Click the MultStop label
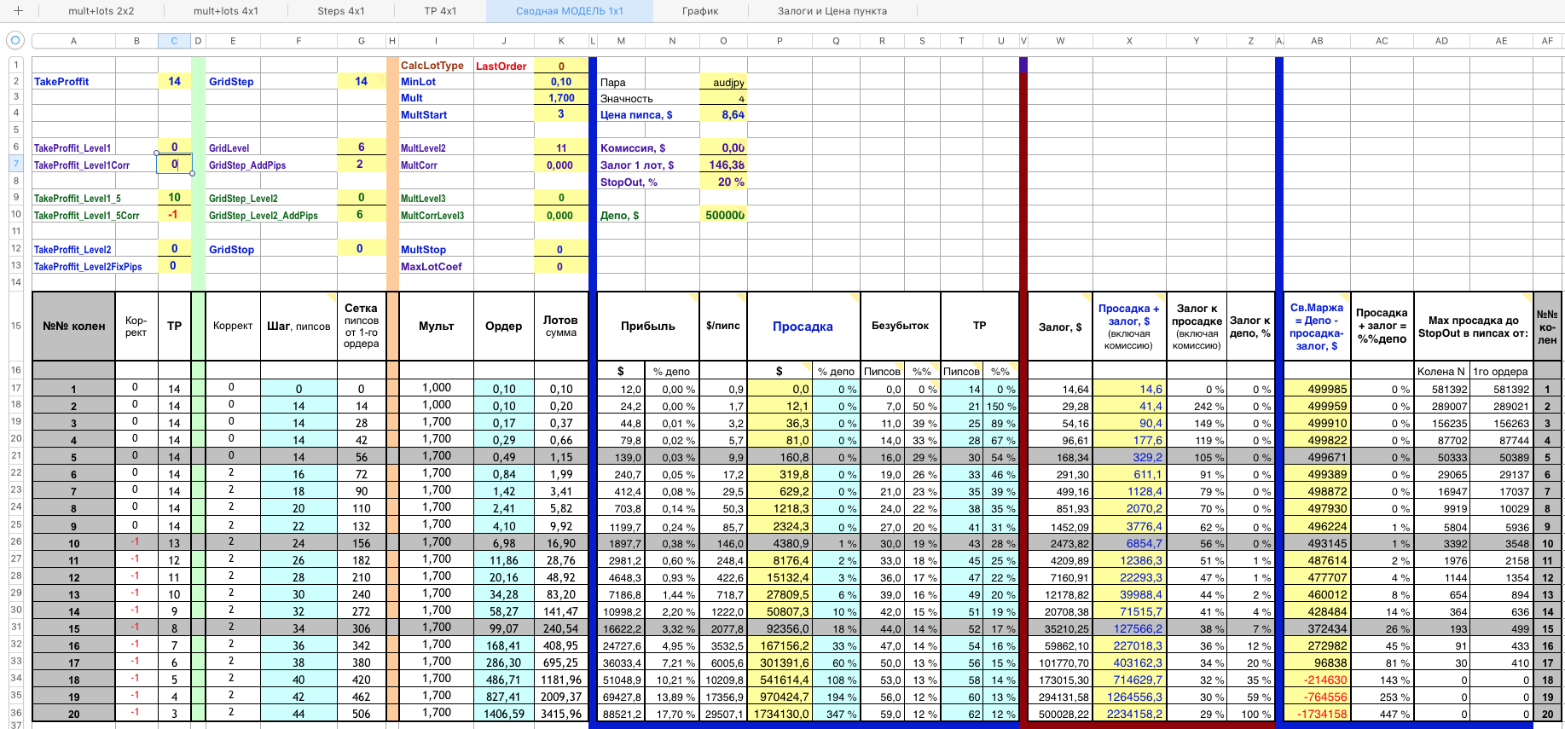 (x=424, y=250)
